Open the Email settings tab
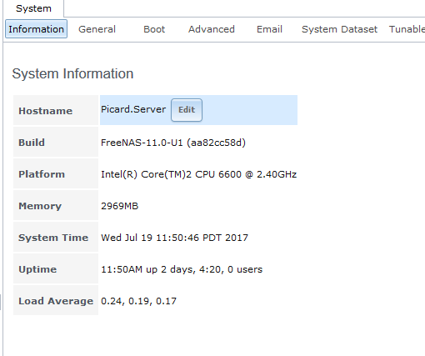This screenshot has width=425, height=356. pos(269,29)
